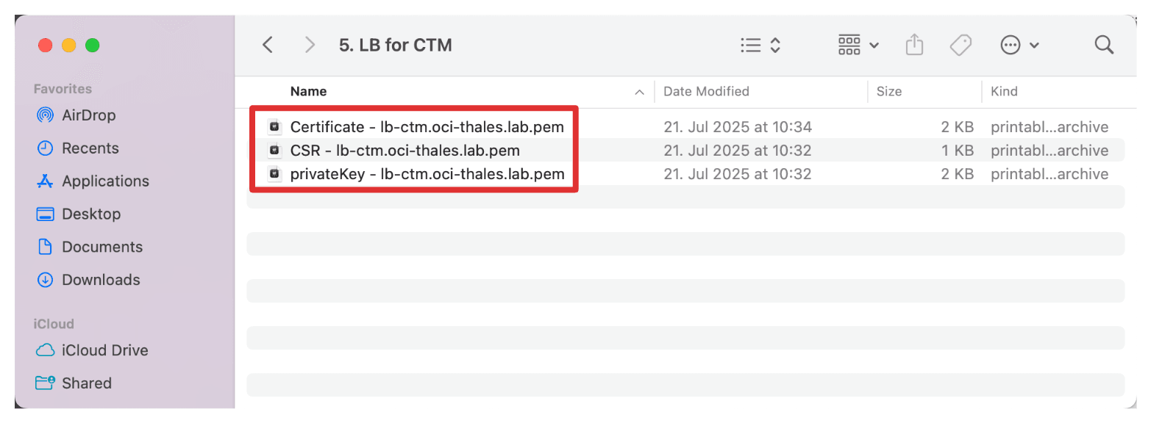Image resolution: width=1151 pixels, height=423 pixels.
Task: Open the ellipsis Action menu dropdown
Action: pos(1020,46)
